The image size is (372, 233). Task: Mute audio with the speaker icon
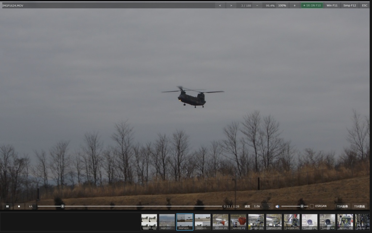point(277,206)
